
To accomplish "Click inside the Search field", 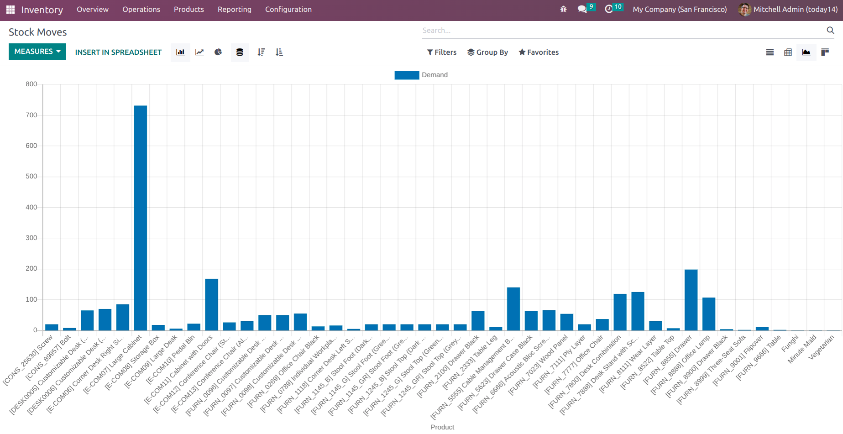I will (548, 30).
